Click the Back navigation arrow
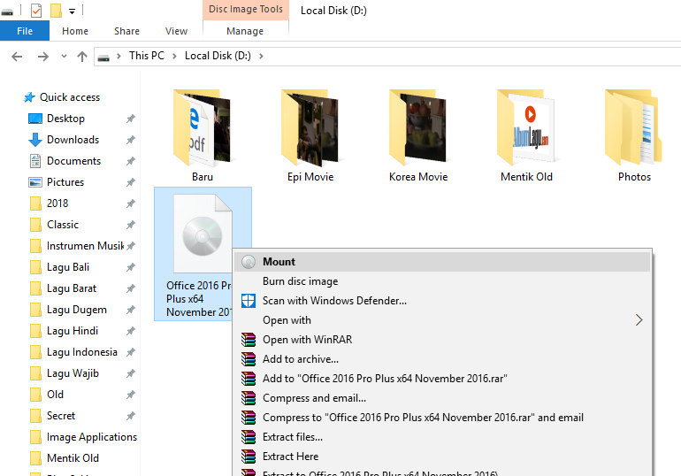Image resolution: width=681 pixels, height=476 pixels. [17, 57]
